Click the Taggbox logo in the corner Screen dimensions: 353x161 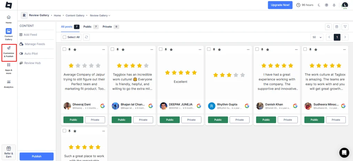tap(9, 5)
